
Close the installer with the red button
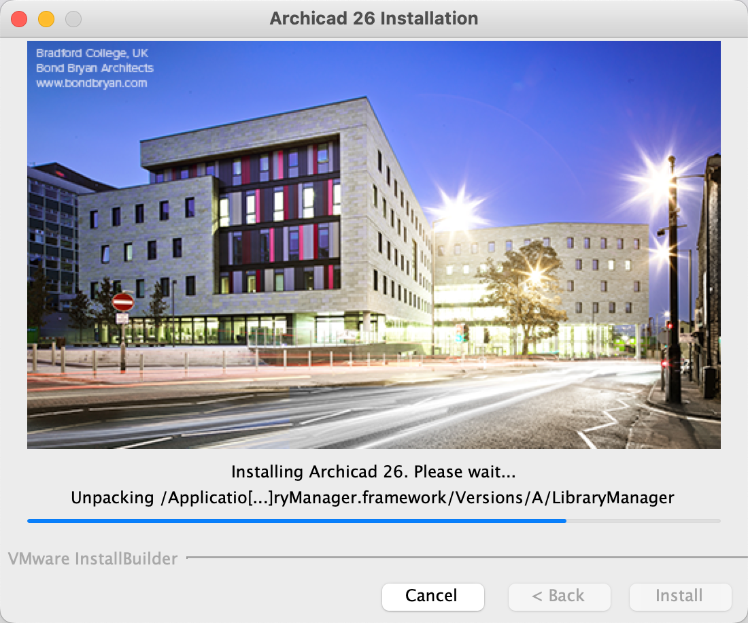(19, 19)
